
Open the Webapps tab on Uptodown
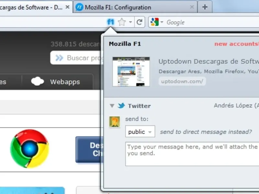pos(57,82)
